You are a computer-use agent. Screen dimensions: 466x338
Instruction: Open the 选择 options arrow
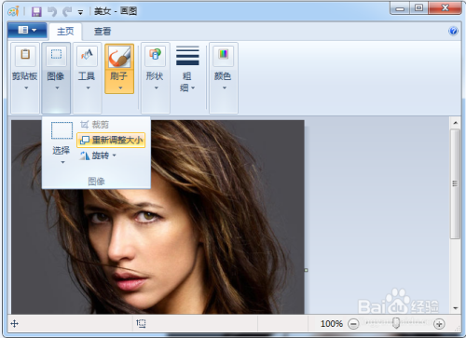pos(62,162)
